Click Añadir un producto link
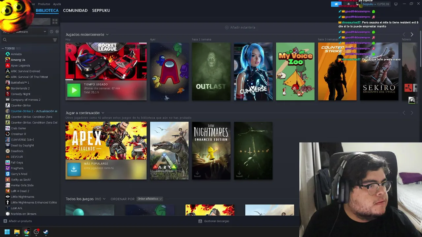Viewport: 422px width, 237px height. click(20, 221)
